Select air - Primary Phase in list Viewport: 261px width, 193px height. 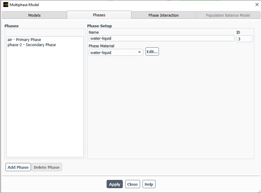pos(24,40)
